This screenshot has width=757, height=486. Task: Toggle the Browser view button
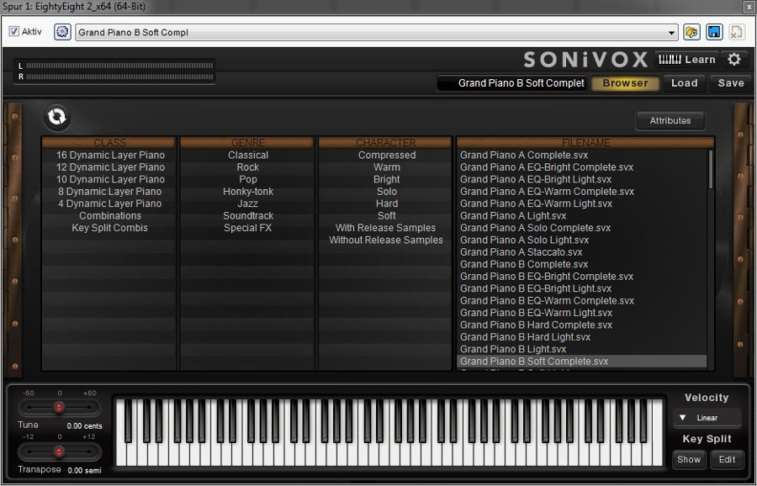coord(625,83)
